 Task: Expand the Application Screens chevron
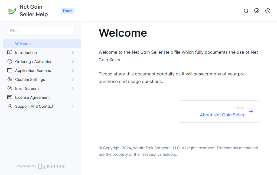tap(73, 70)
